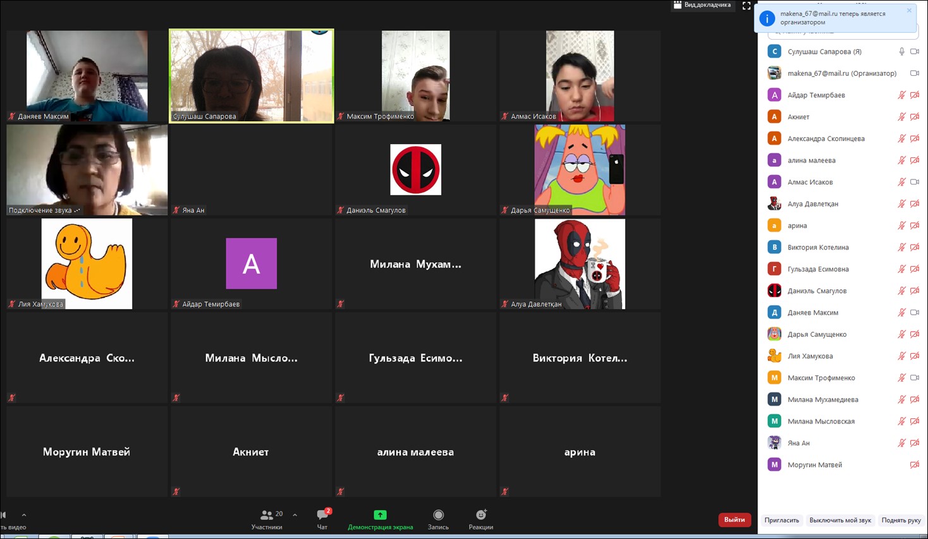Screen dimensions: 928x539
Task: Click the red Выйти button
Action: [734, 519]
